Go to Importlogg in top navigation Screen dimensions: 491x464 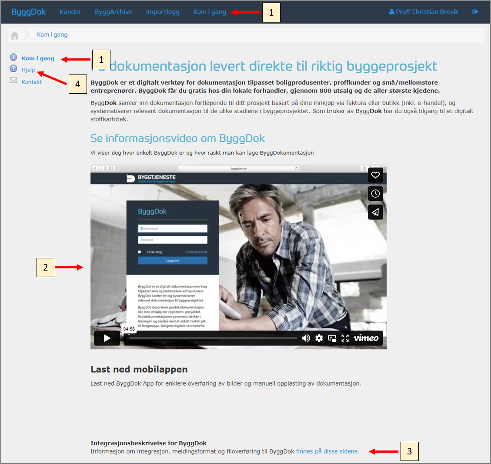163,12
